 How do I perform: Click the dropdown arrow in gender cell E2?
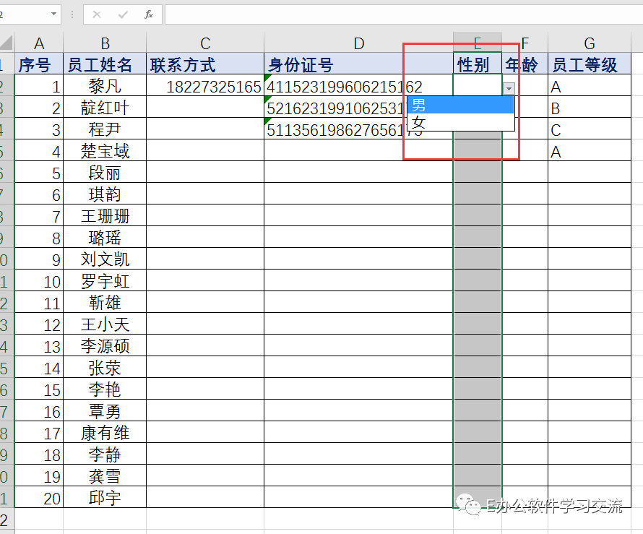[509, 88]
